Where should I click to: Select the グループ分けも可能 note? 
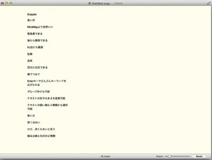[39, 92]
